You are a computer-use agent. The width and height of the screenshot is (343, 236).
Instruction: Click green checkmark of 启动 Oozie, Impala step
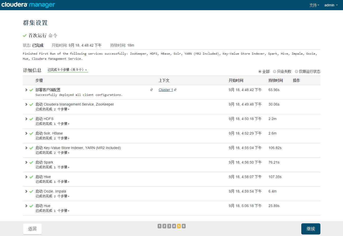[31, 191]
